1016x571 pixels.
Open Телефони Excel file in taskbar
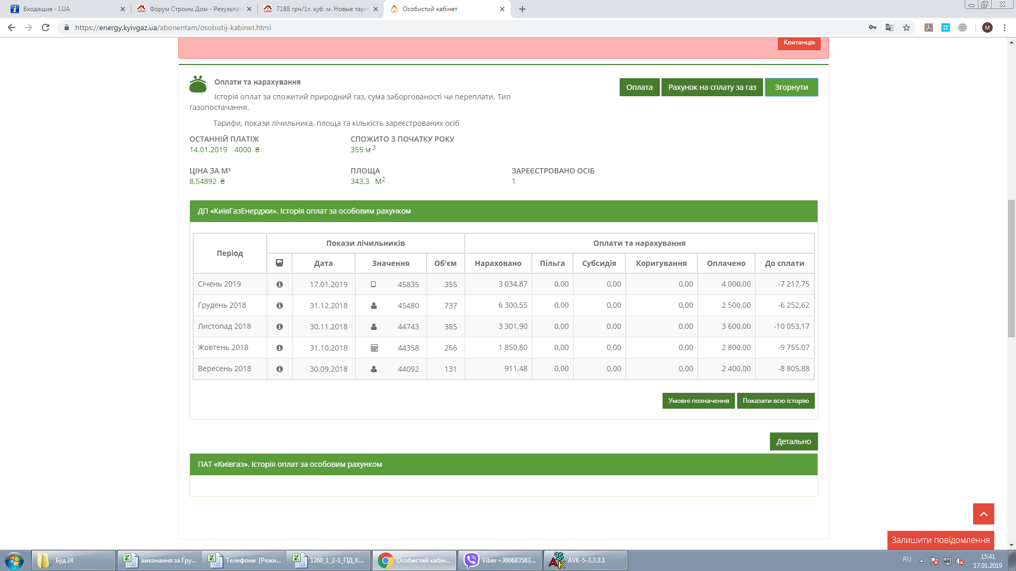tap(244, 560)
